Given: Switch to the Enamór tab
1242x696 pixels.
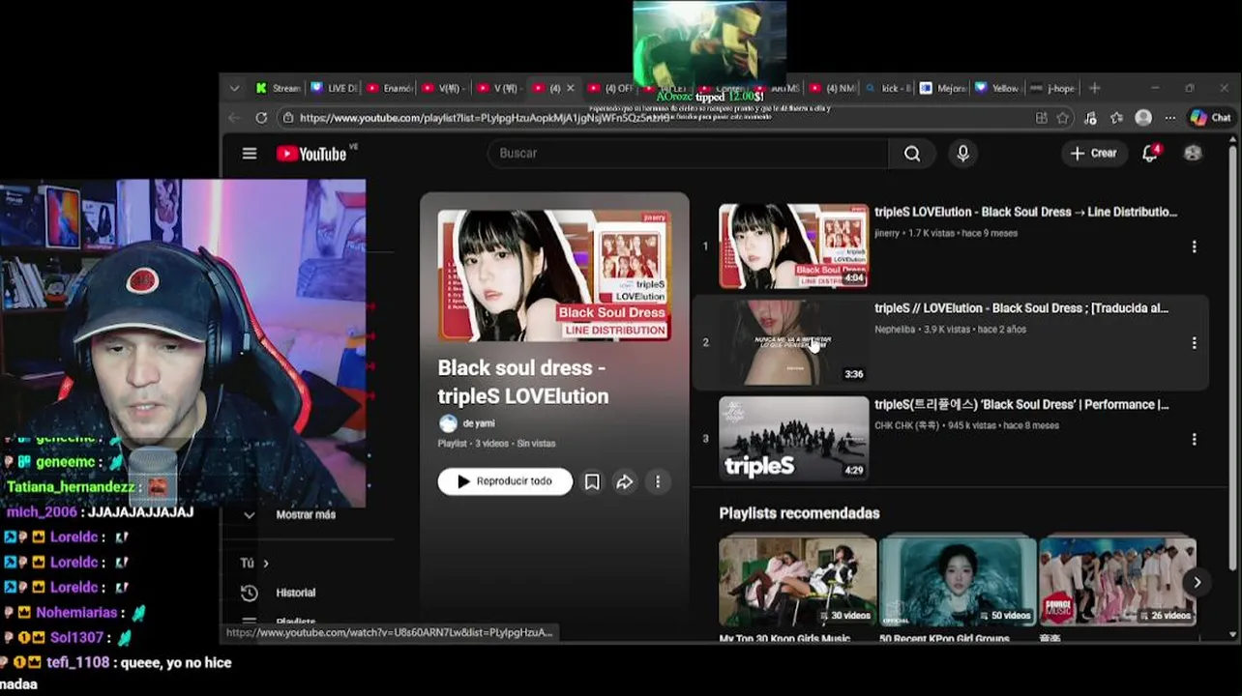Looking at the screenshot, I should tap(390, 88).
